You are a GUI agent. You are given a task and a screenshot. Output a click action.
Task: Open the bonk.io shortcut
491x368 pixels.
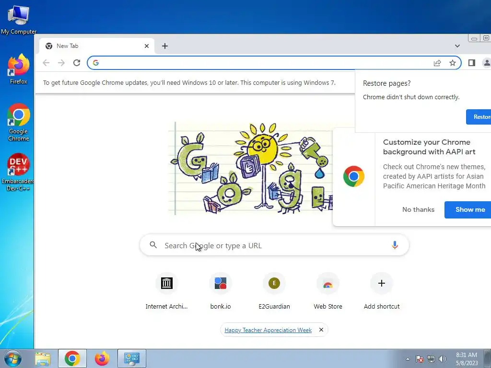coord(221,291)
